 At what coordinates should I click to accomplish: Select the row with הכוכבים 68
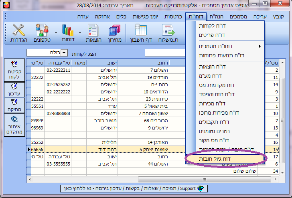coord(153,121)
